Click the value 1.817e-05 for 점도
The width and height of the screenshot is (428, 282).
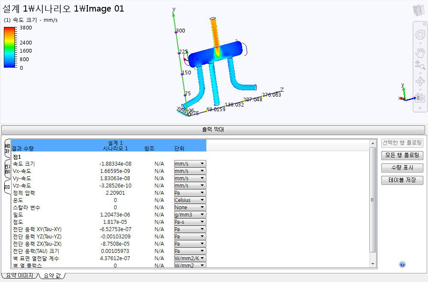[115, 222]
